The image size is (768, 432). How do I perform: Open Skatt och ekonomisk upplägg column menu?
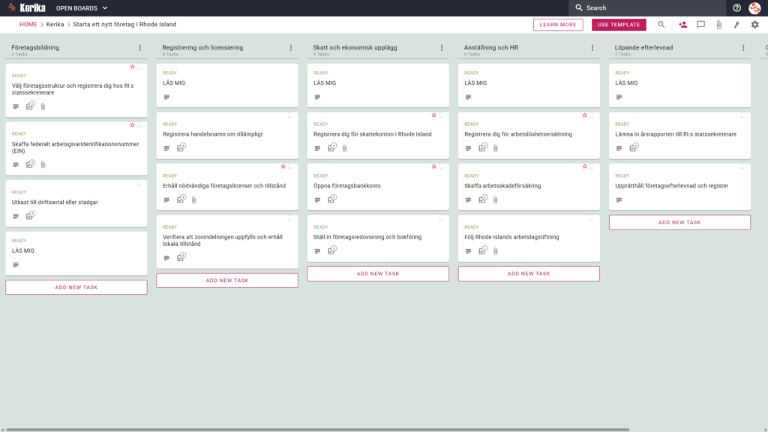(442, 48)
